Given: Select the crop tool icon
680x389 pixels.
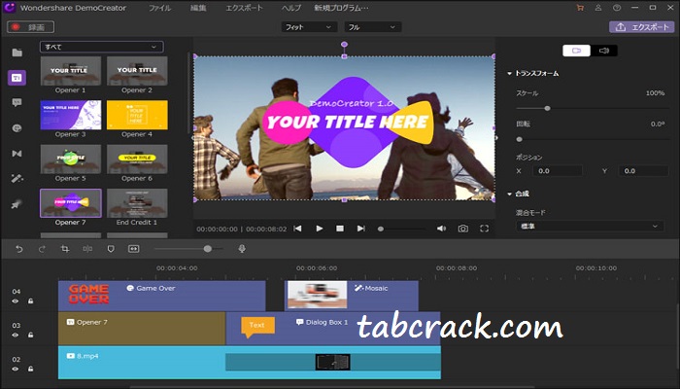Looking at the screenshot, I should [x=65, y=249].
